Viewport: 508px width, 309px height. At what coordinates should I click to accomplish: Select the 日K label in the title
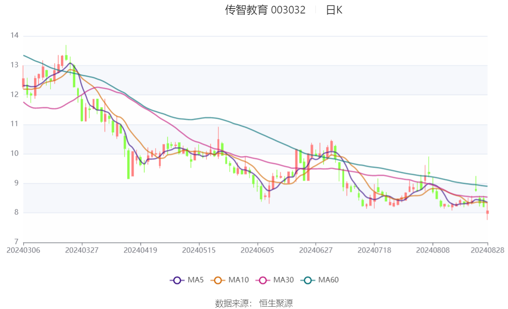(x=334, y=10)
